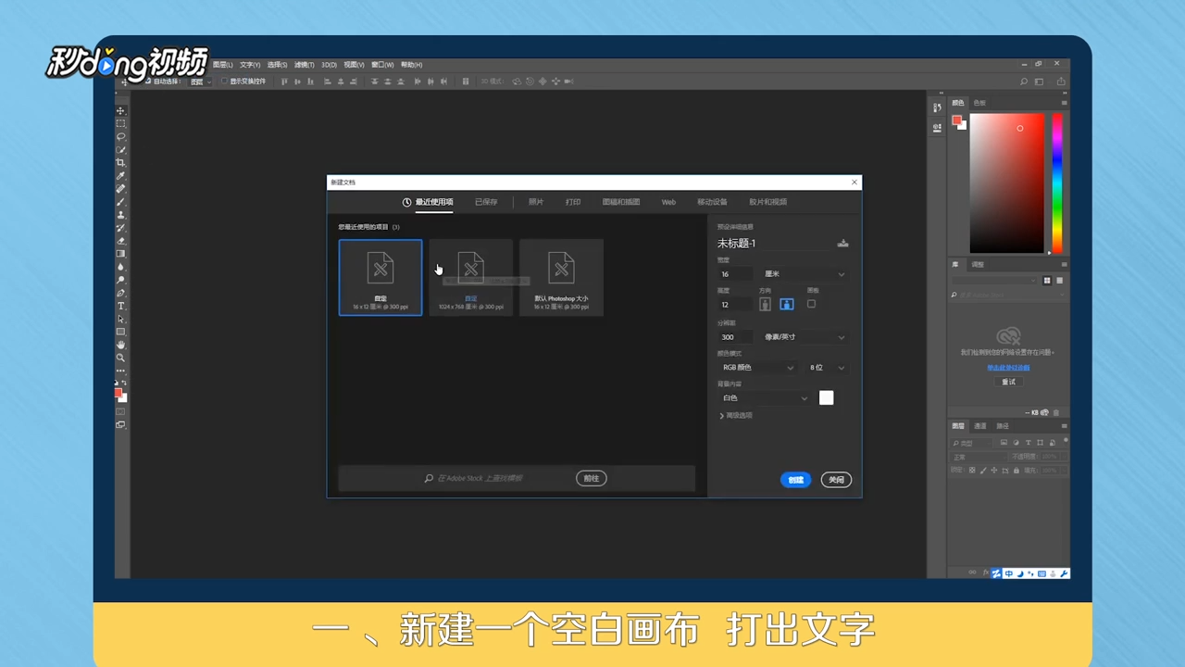Switch Libraries panel to list view

tap(1059, 280)
